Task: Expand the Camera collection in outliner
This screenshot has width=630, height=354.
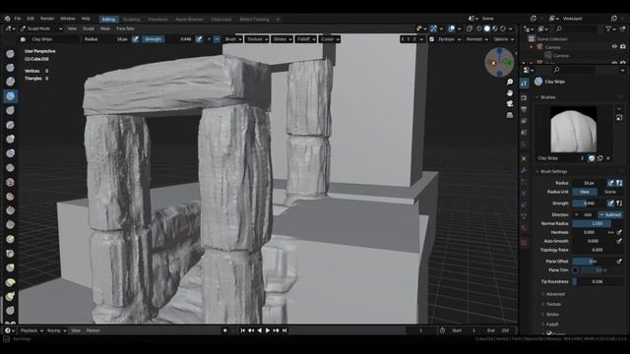Action: pyautogui.click(x=532, y=47)
